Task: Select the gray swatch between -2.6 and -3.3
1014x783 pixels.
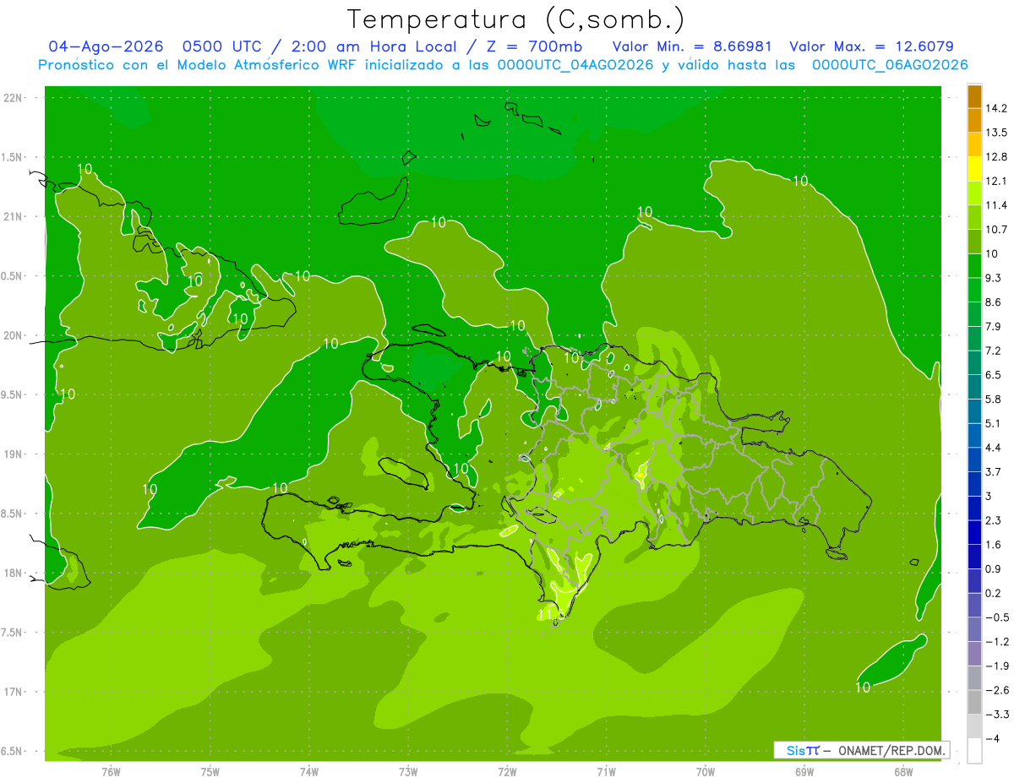Action: coord(974,702)
